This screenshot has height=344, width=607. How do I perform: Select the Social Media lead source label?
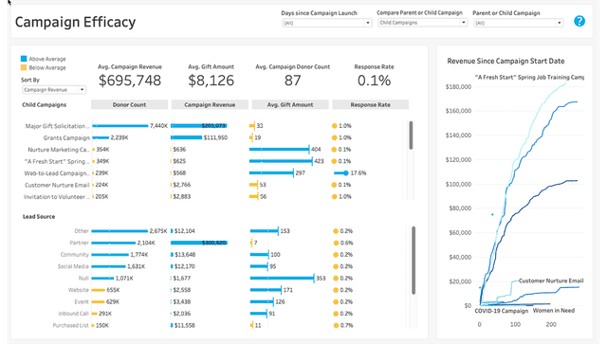pos(73,266)
